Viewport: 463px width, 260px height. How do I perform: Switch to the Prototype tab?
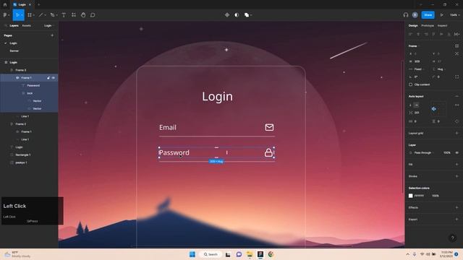click(428, 26)
